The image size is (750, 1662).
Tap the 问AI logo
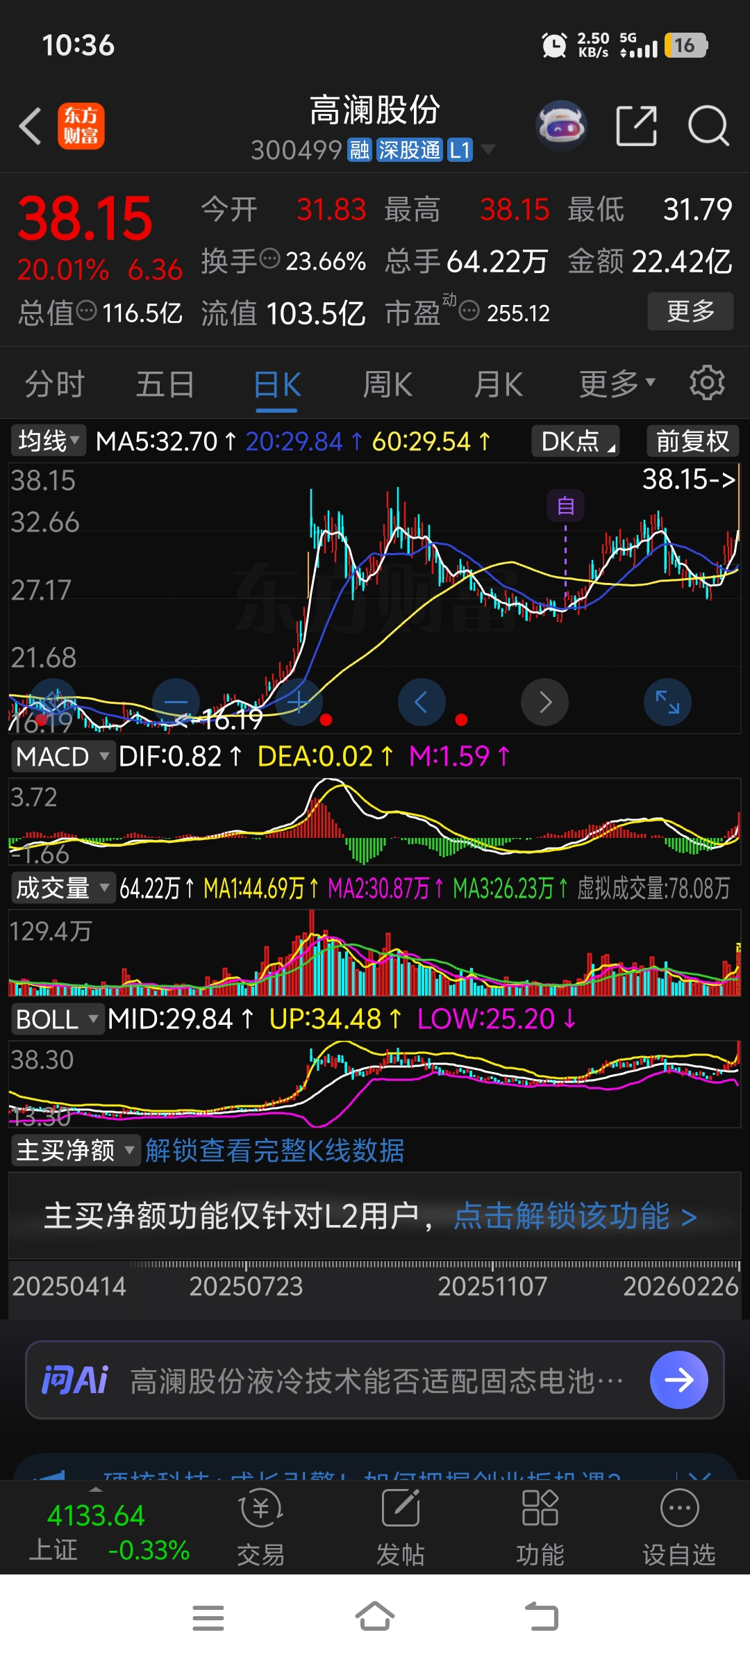click(x=75, y=1380)
